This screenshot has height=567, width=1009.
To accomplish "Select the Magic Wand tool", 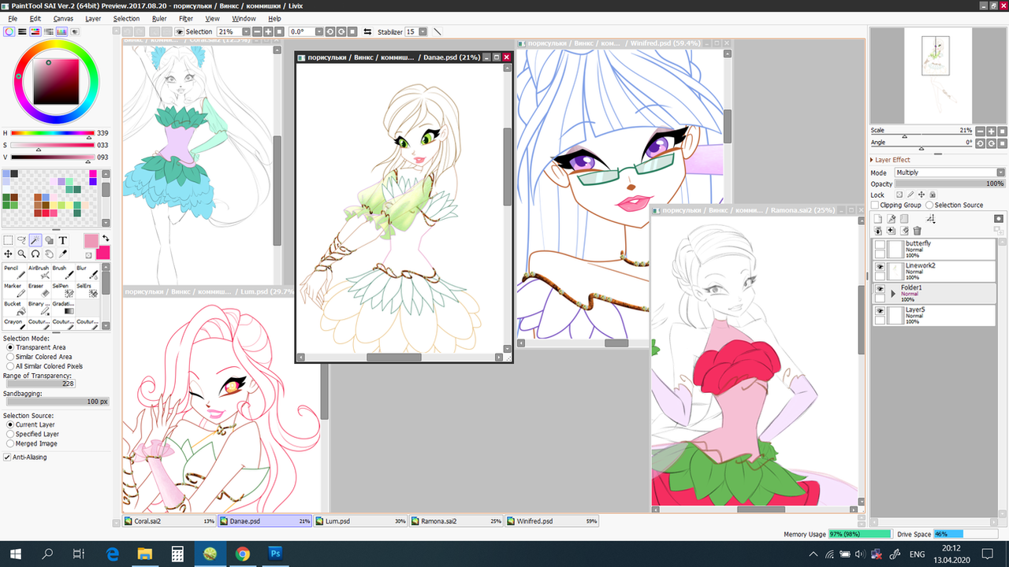I will pos(35,240).
